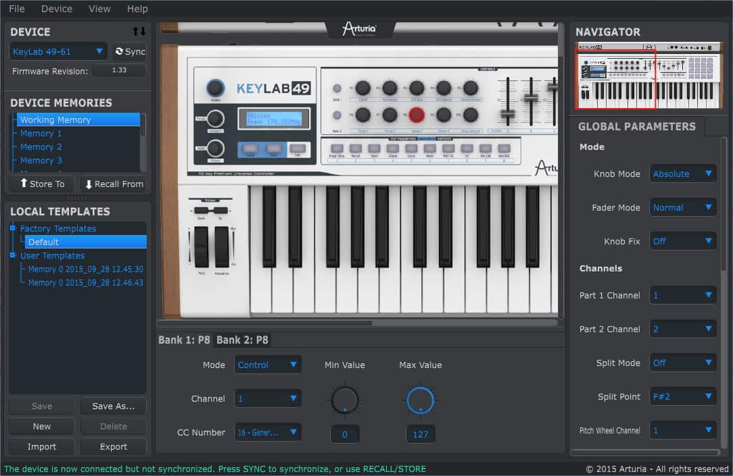Open the Fader Mode dropdown
This screenshot has height=476, width=733.
tap(682, 208)
